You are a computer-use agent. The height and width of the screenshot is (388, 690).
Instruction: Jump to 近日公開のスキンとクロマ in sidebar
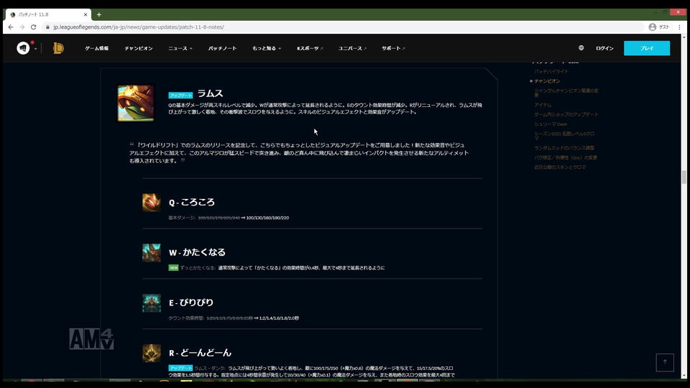[560, 167]
